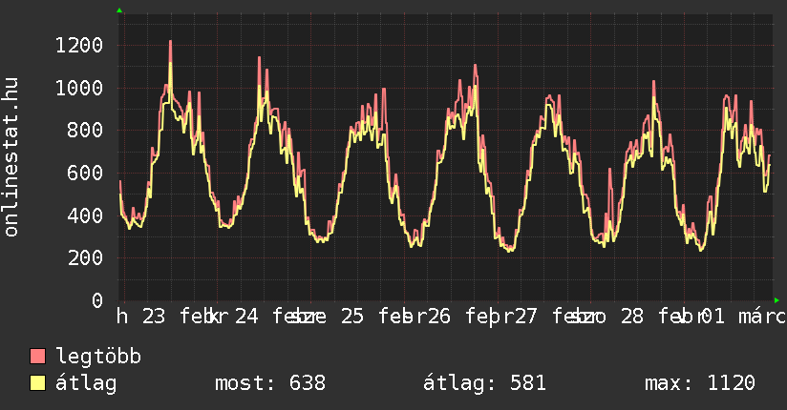Click the green arrow atop the y-axis

click(119, 10)
